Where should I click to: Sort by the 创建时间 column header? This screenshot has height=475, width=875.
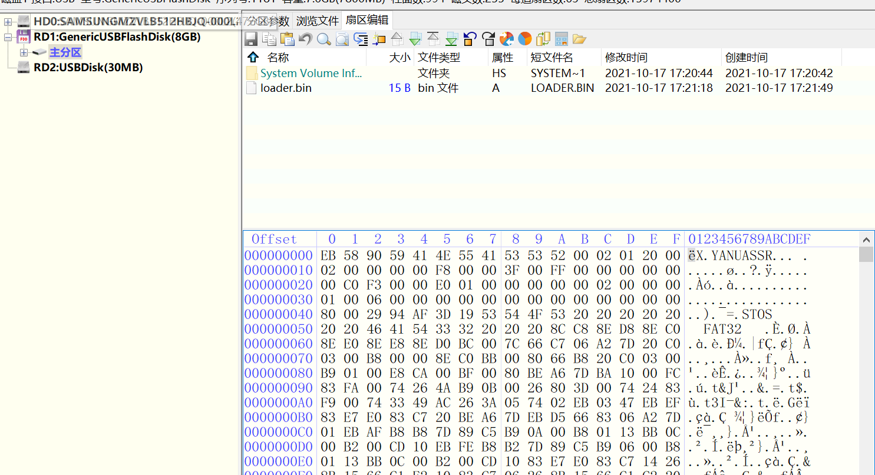click(x=747, y=57)
